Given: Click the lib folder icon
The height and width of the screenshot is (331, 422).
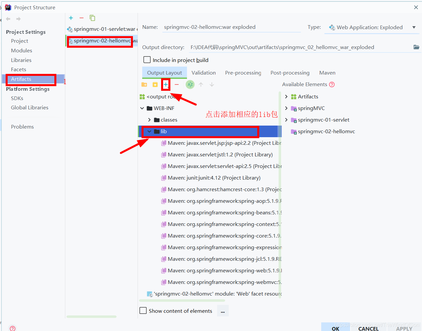Looking at the screenshot, I should click(x=157, y=132).
